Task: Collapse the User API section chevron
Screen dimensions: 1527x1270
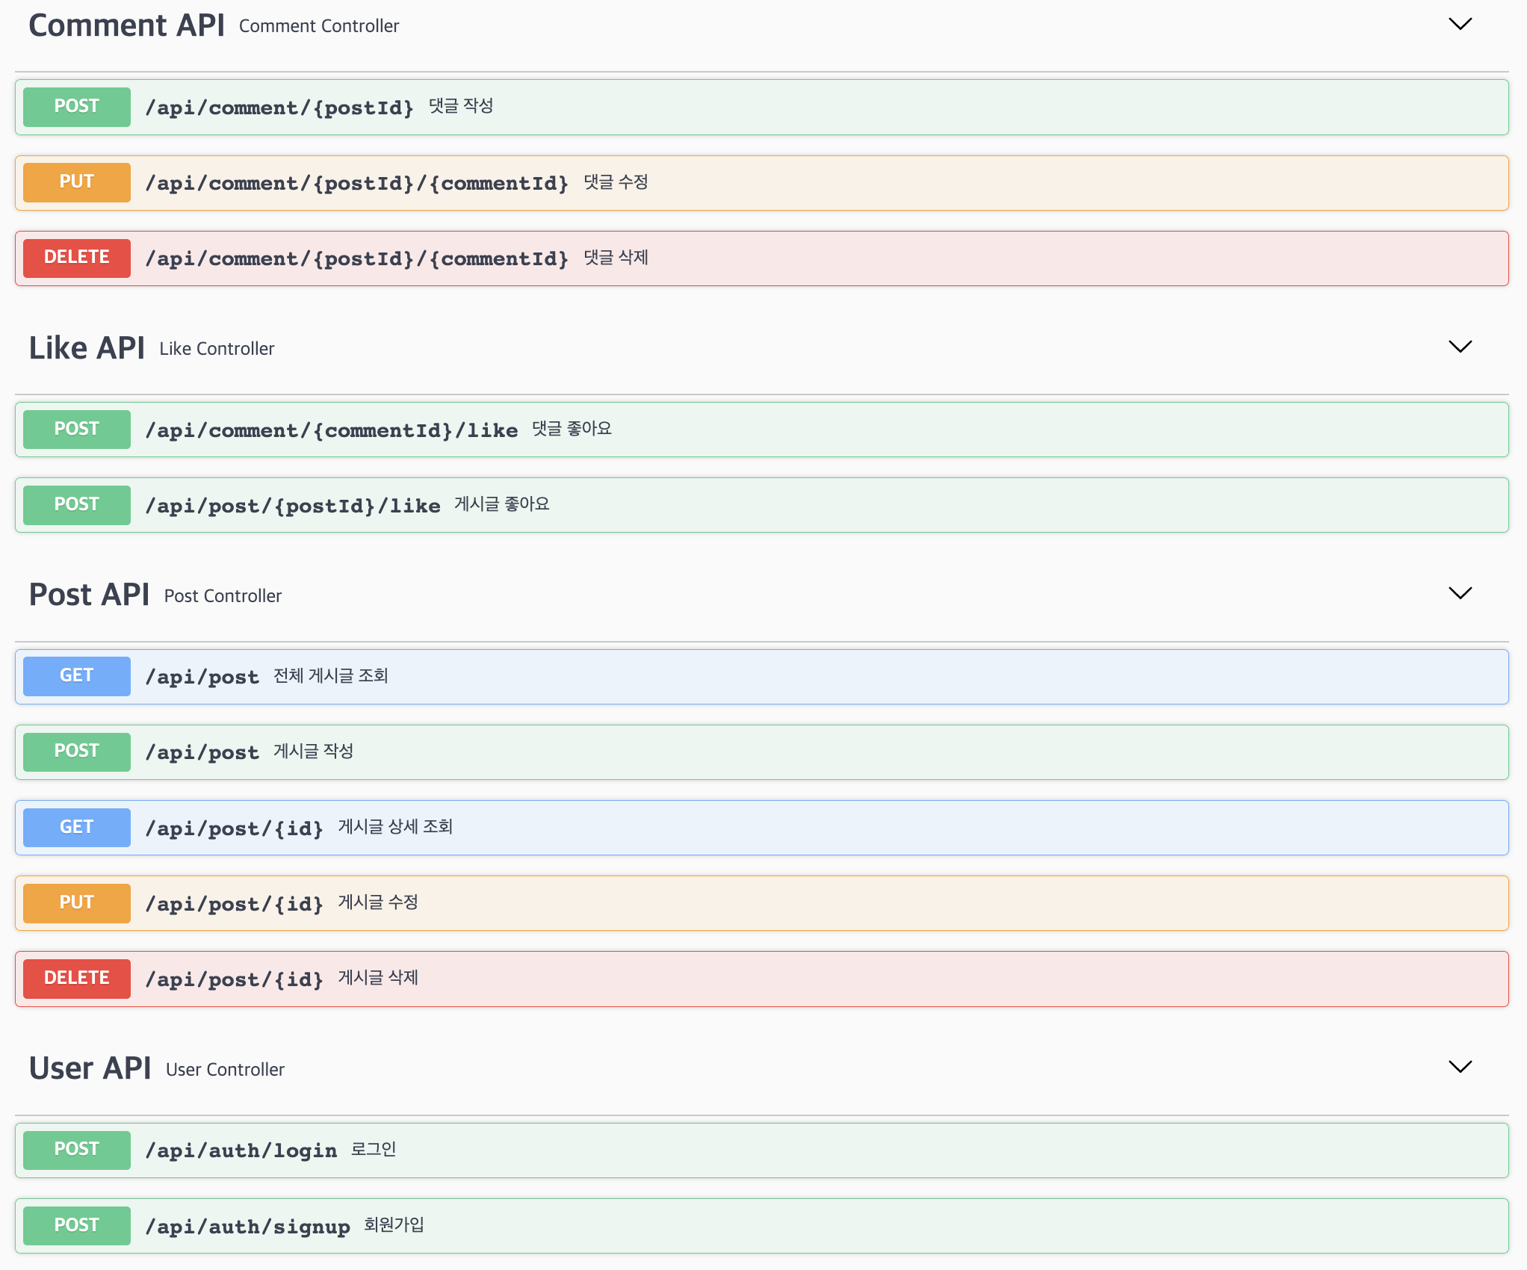Action: [x=1460, y=1067]
